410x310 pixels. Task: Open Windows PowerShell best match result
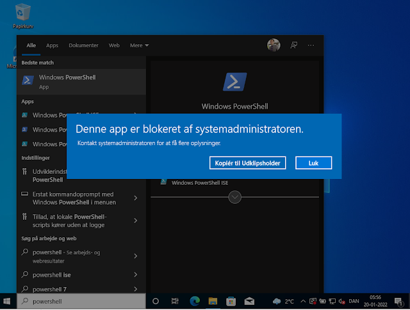[x=81, y=82]
